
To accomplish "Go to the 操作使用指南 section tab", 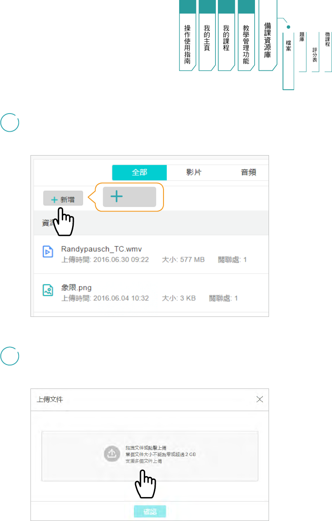I will click(x=187, y=44).
